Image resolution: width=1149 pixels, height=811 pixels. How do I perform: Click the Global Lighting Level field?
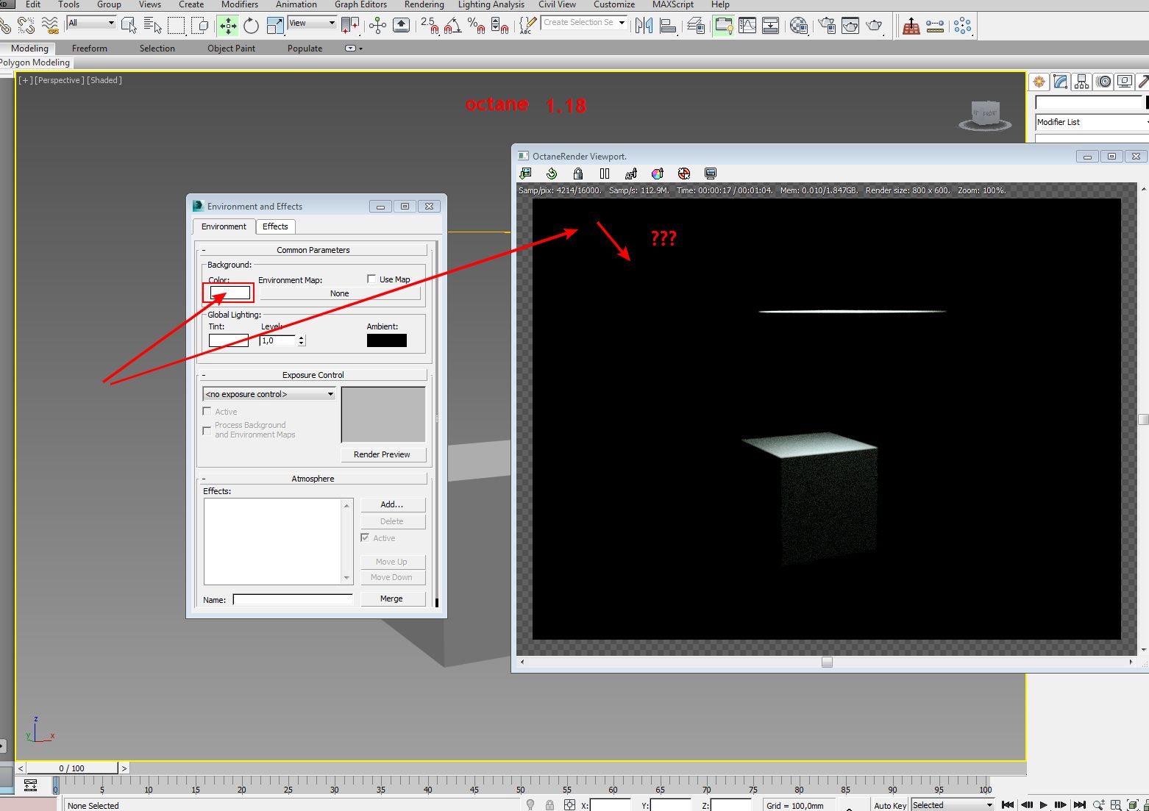point(278,340)
